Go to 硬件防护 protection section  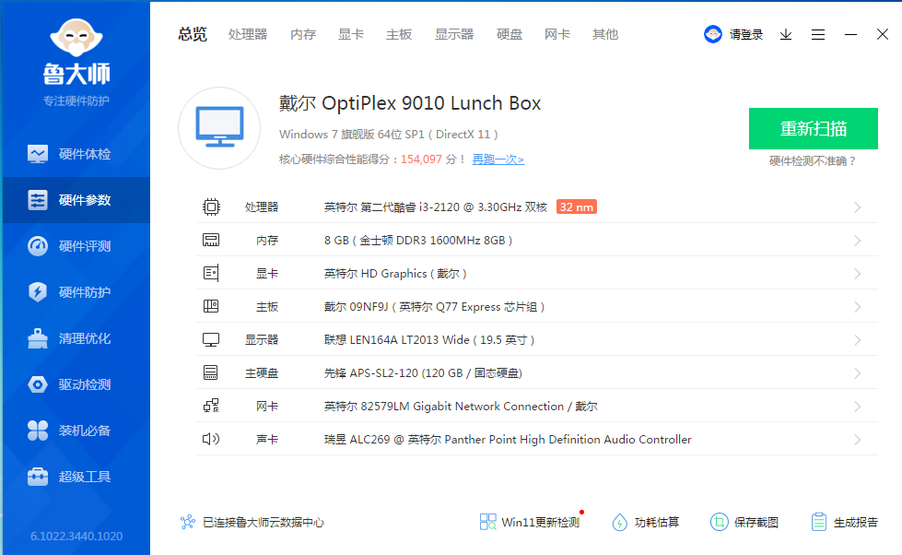(76, 292)
